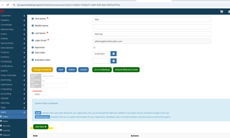Viewport: 230px width, 138px height.
Task: Click the Actions column header
Action: coord(135,136)
